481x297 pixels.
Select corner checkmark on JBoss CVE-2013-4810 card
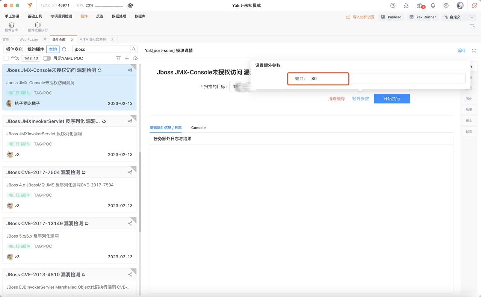(134, 271)
